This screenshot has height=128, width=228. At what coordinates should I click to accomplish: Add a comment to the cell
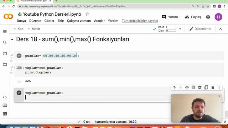pos(193,87)
